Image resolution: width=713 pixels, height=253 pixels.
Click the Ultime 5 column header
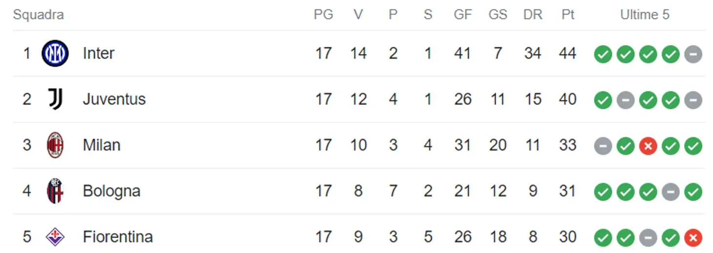pos(645,15)
